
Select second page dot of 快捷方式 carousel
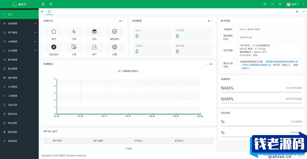point(123,21)
